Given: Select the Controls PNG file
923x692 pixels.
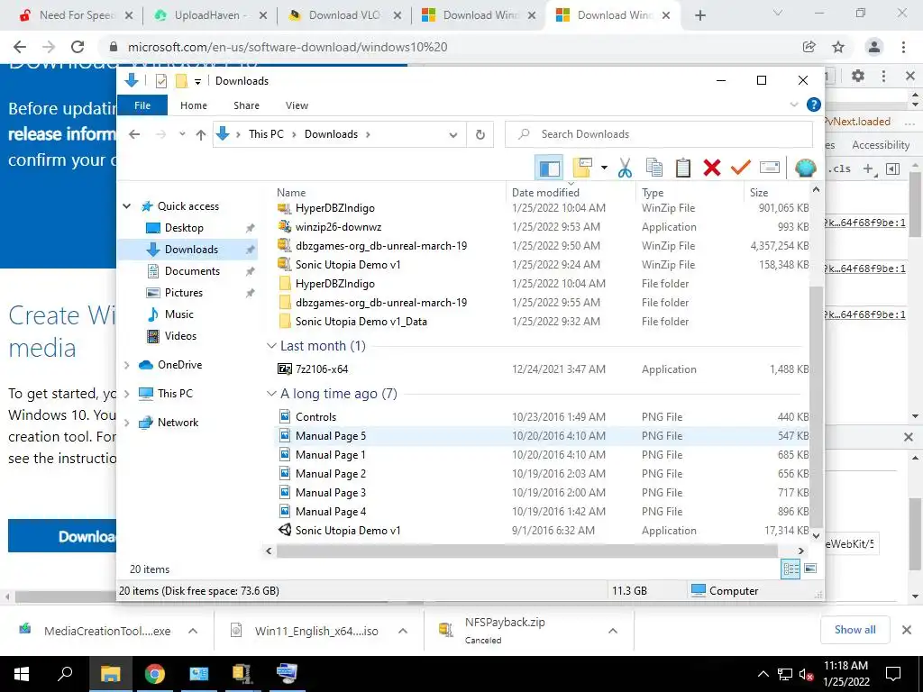Looking at the screenshot, I should (315, 417).
